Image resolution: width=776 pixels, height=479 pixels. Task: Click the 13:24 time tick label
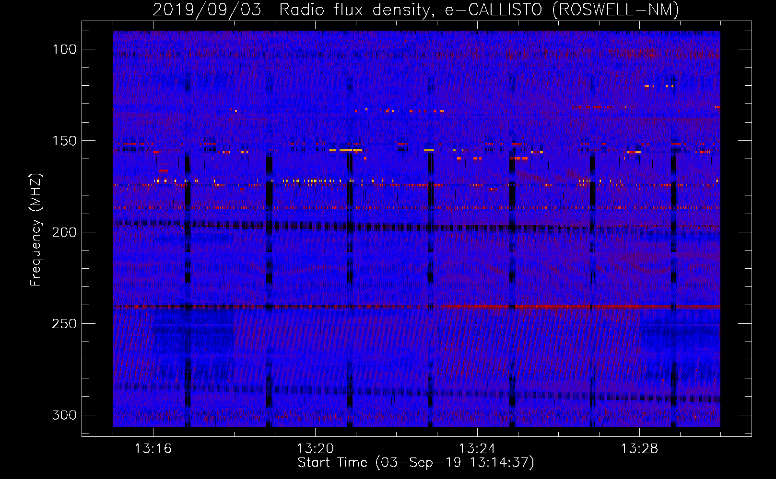[477, 449]
